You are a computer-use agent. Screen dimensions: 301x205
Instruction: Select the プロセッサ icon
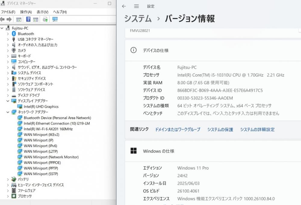click(14, 196)
